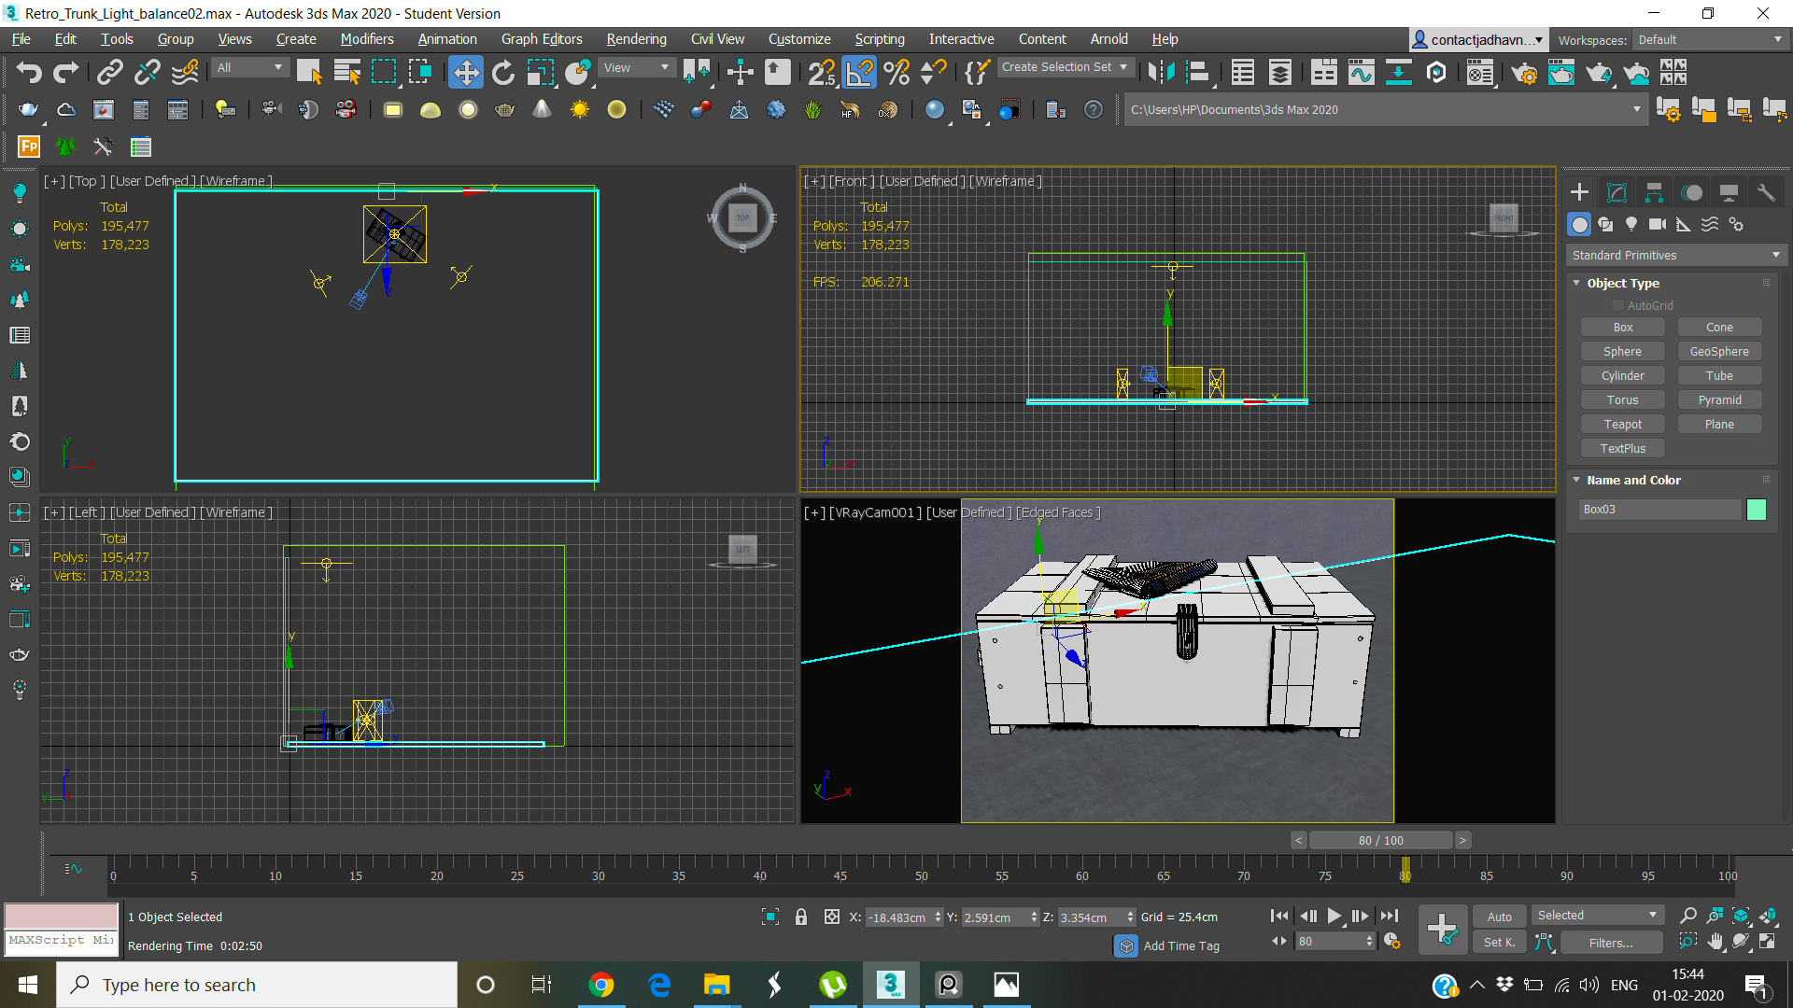Viewport: 1793px width, 1008px height.
Task: Enable the Angle Snap toggle icon
Action: coord(859,72)
